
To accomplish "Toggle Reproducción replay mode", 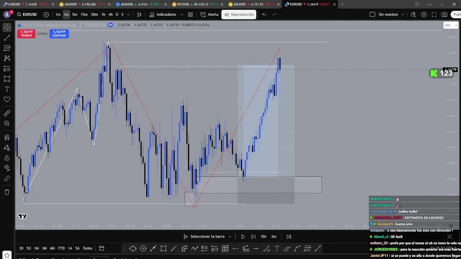I will pos(239,14).
